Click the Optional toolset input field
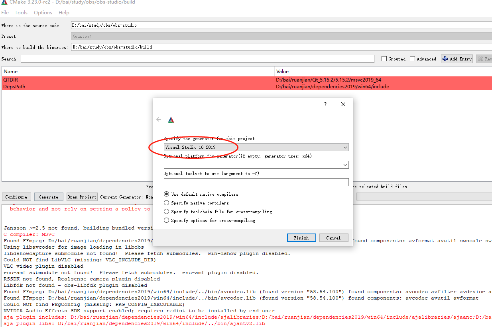This screenshot has height=327, width=492. point(256,182)
